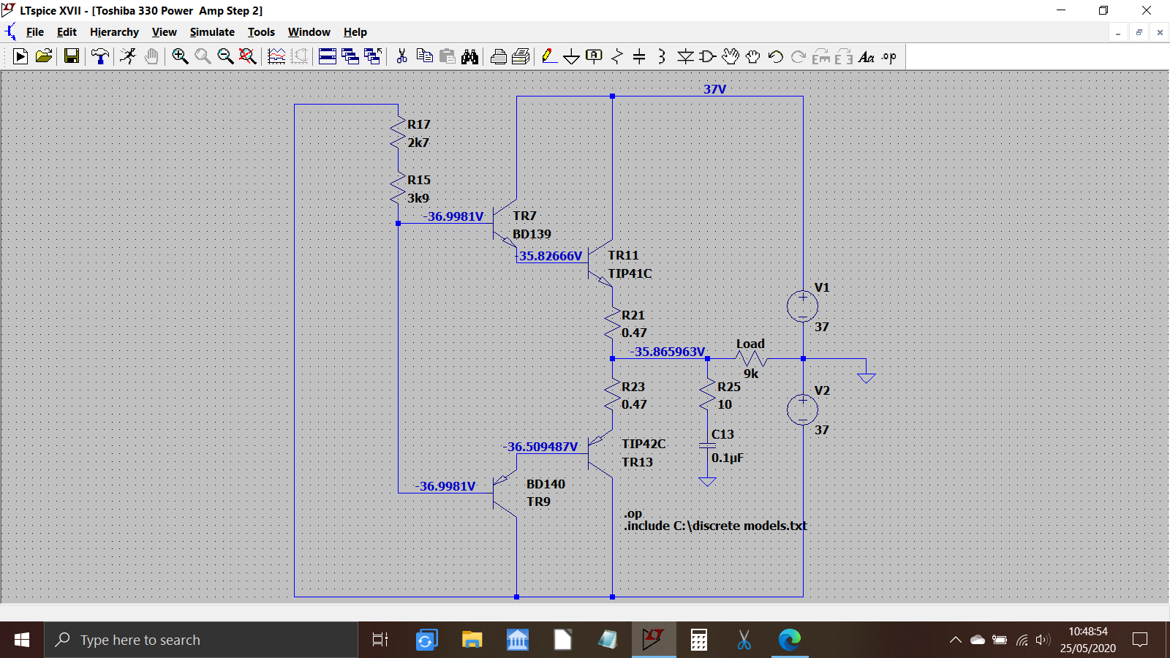Tile windows horizontally icon
1170x658 pixels.
[x=328, y=56]
